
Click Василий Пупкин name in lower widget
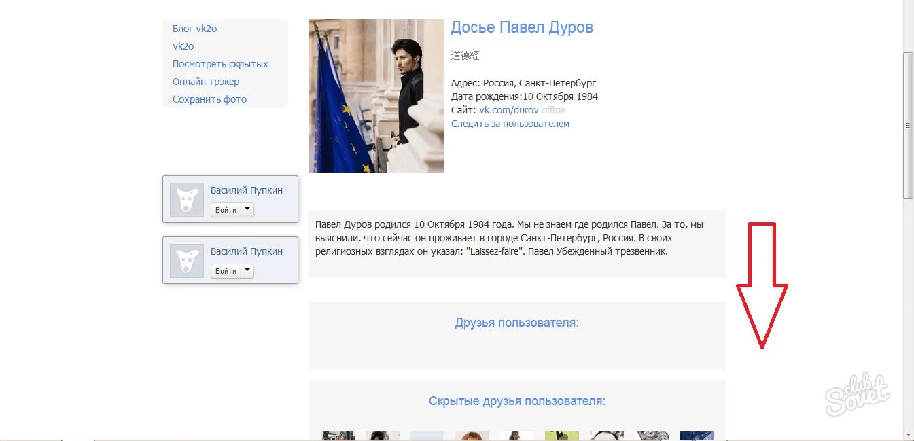pyautogui.click(x=247, y=251)
